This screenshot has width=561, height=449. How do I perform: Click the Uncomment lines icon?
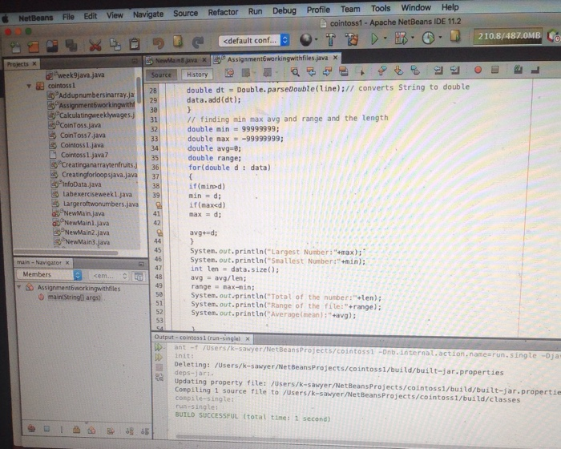(x=535, y=70)
